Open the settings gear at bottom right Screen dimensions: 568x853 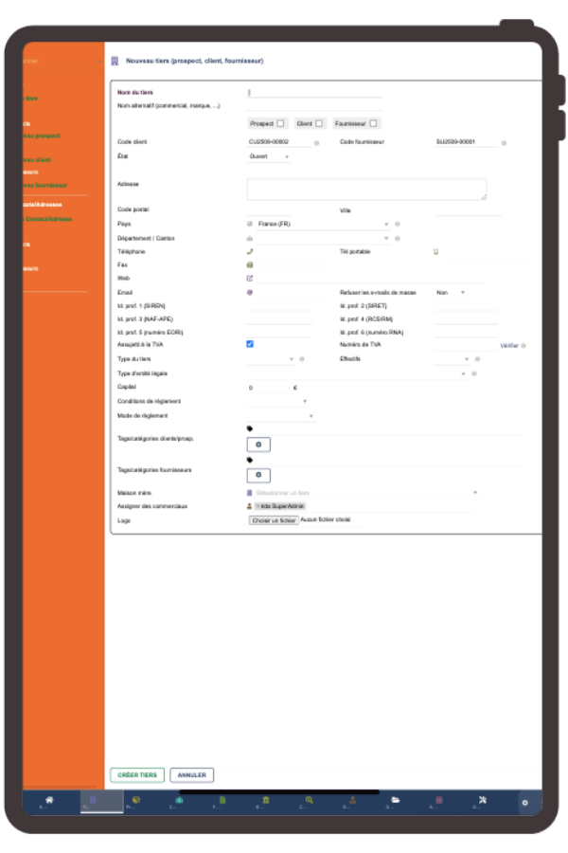click(525, 803)
